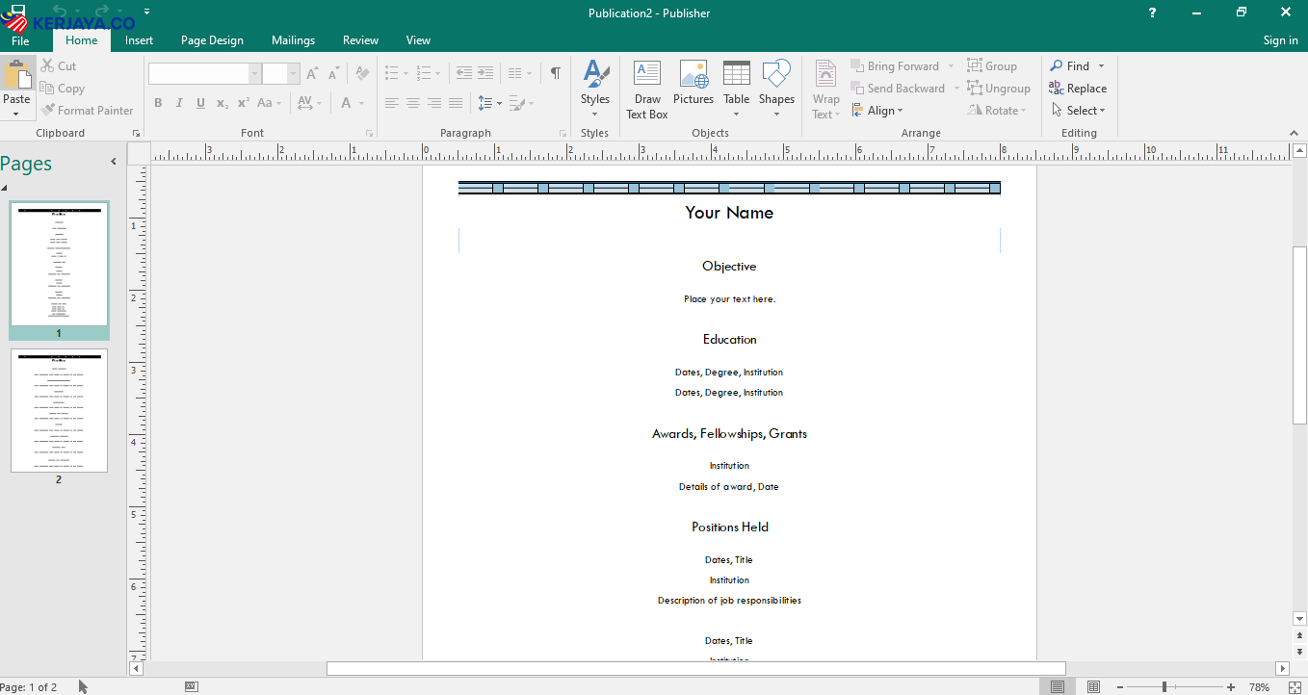Viewport: 1308px width, 695px height.
Task: Click the zoom in plus button
Action: click(1231, 687)
